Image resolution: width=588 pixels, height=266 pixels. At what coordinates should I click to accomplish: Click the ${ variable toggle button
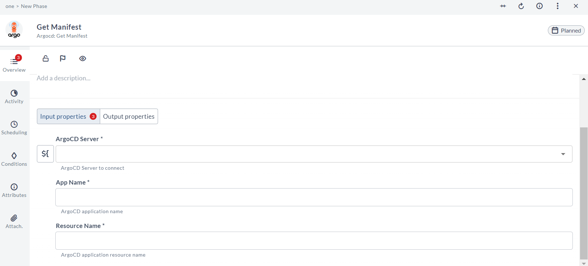pos(45,154)
